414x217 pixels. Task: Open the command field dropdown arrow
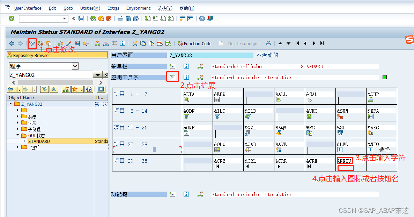click(65, 18)
